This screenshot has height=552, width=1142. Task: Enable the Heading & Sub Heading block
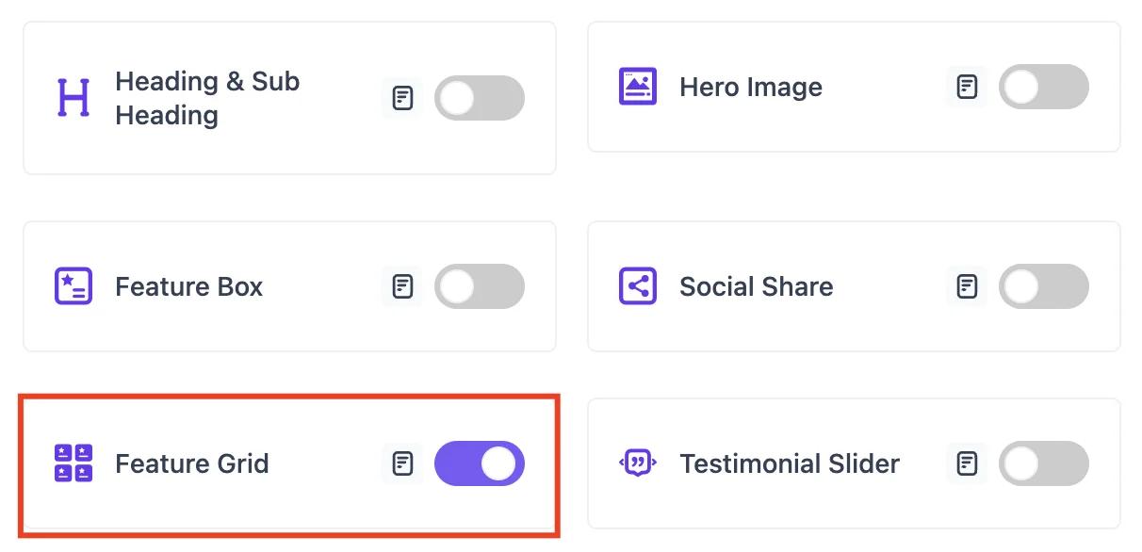[x=479, y=98]
